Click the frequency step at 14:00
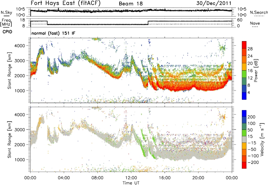This screenshot has height=185, width=268. coord(148,23)
